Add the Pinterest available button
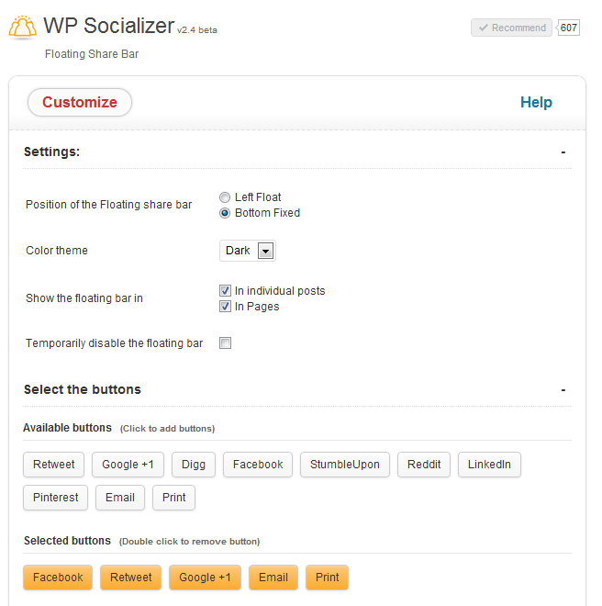 55,498
